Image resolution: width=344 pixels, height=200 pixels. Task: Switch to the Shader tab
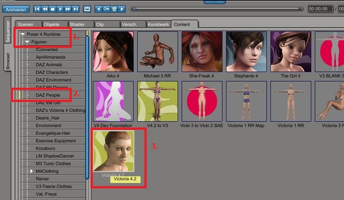81,24
